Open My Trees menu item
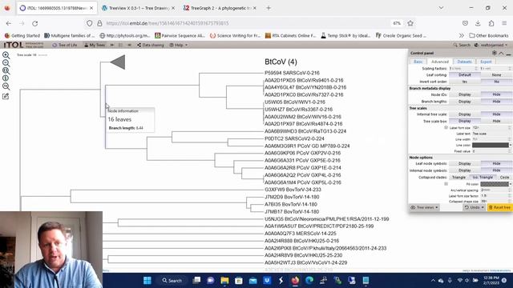 click(x=95, y=45)
